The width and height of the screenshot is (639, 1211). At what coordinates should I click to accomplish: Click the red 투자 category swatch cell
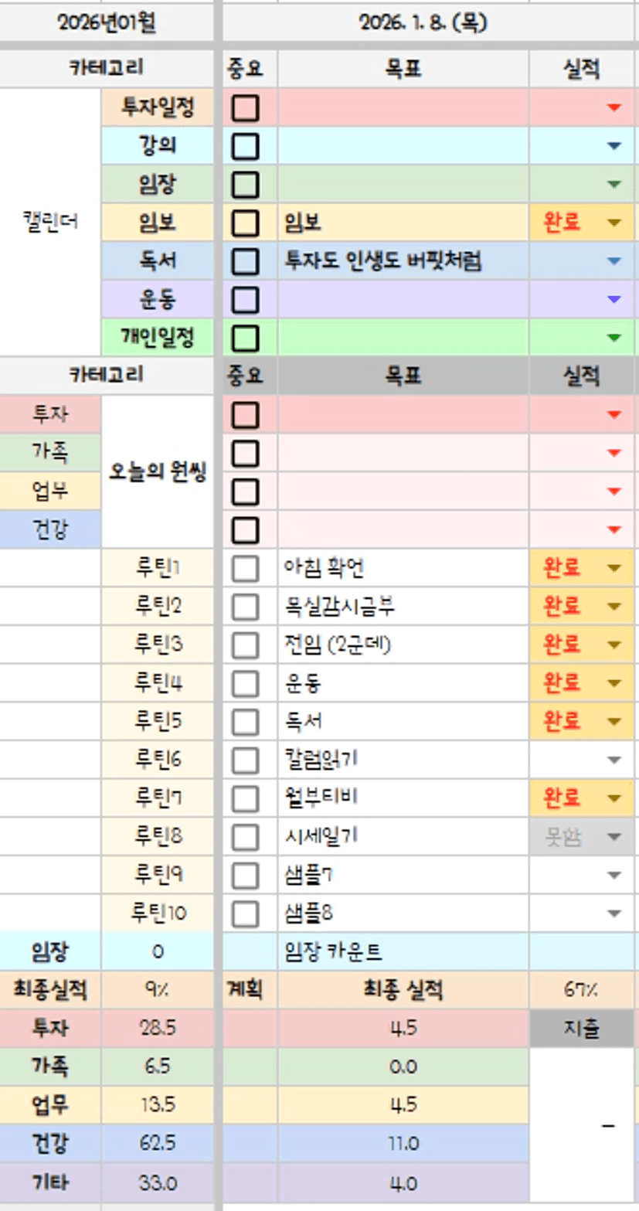pyautogui.click(x=50, y=415)
